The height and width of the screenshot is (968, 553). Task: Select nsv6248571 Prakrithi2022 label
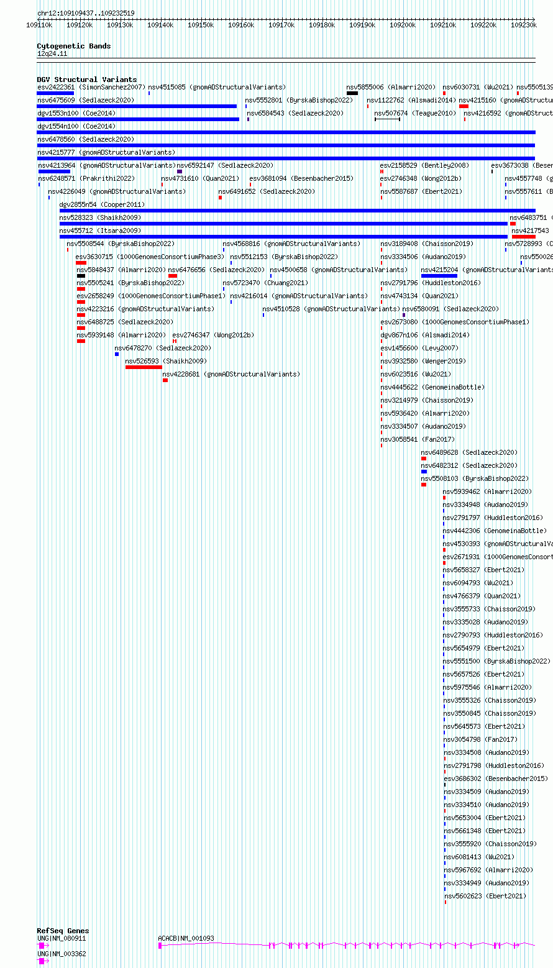click(86, 178)
